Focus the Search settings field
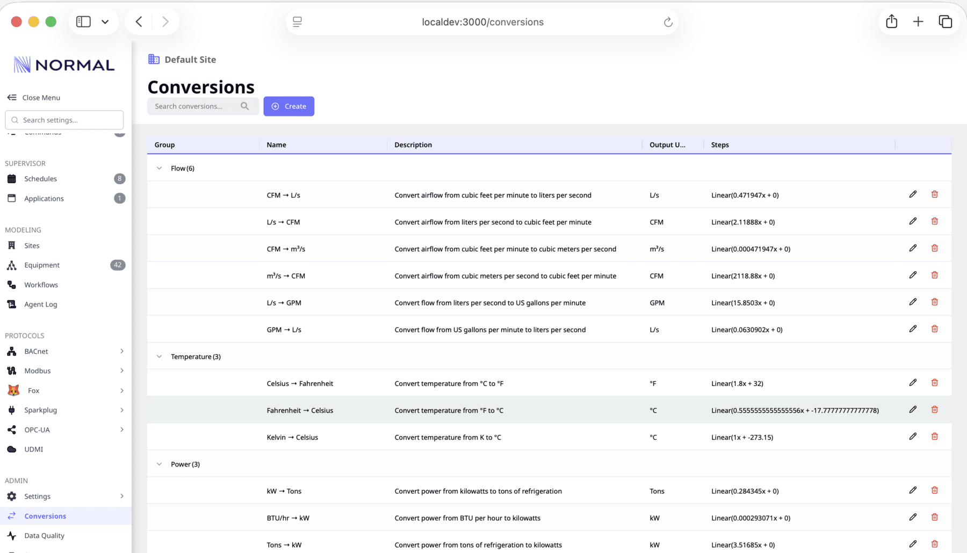967x553 pixels. [x=64, y=120]
